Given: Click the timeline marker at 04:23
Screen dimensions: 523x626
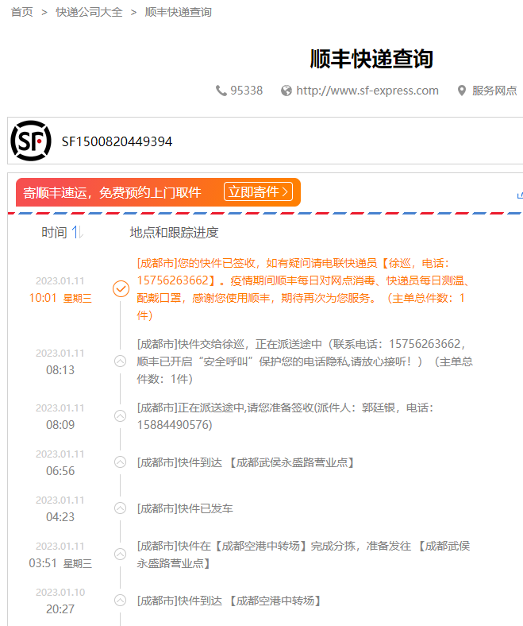Looking at the screenshot, I should coord(120,508).
